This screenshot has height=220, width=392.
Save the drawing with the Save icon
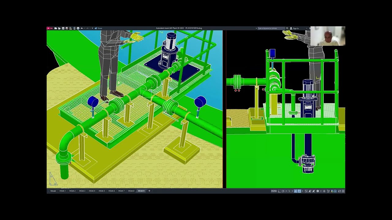(63, 28)
